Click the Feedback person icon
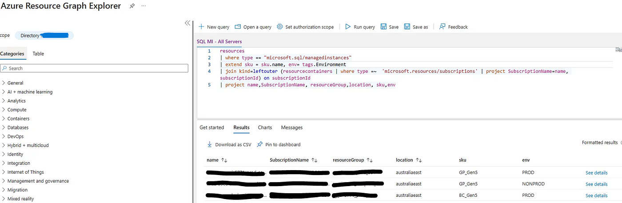This screenshot has height=203, width=622. 443,27
